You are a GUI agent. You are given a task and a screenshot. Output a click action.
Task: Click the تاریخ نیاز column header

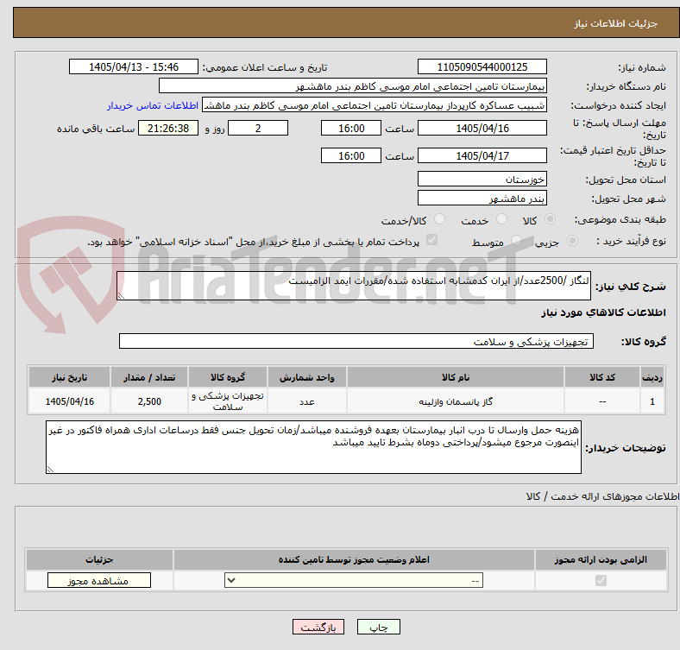tap(69, 377)
